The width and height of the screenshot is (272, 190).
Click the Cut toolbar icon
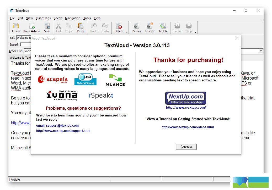(59, 28)
